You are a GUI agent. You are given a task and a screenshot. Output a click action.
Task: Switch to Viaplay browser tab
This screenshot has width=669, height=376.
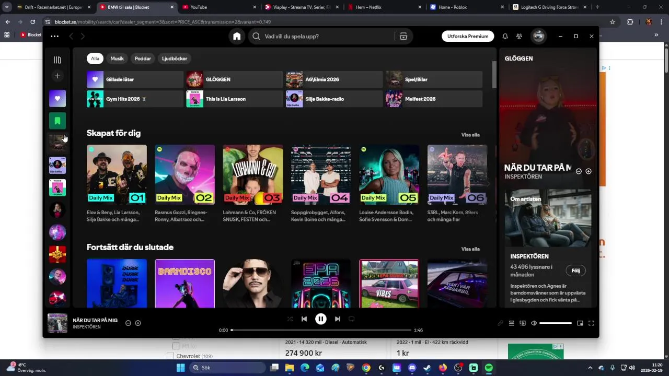(x=301, y=7)
